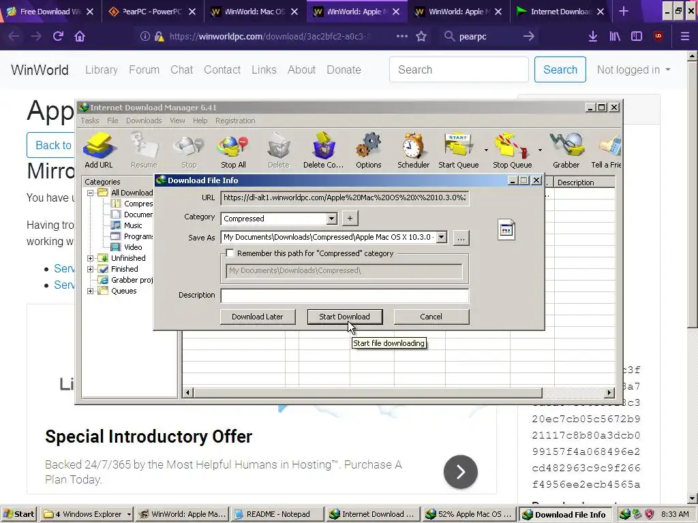Switch to 52% Apple Mac OS taskbar item

[x=469, y=514]
